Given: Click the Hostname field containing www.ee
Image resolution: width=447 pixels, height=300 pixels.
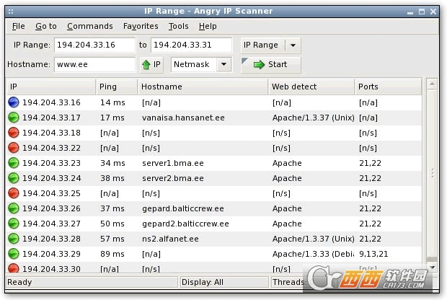Looking at the screenshot, I should click(x=94, y=64).
